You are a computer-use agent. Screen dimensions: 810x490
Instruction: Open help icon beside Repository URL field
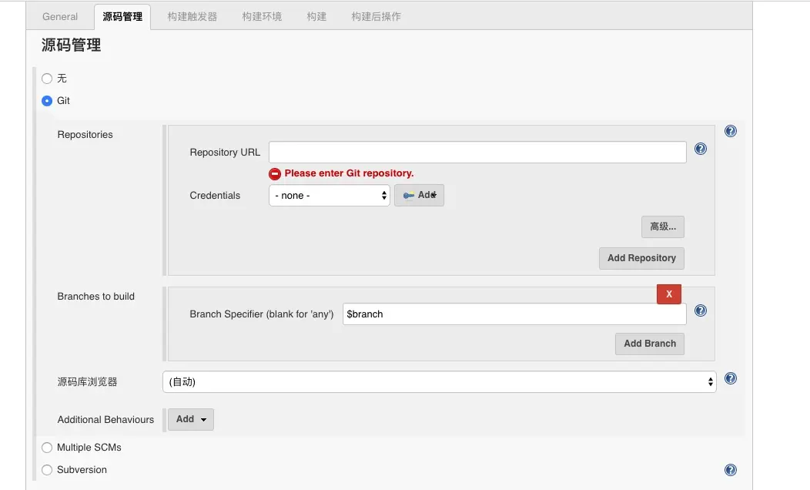[x=701, y=149]
